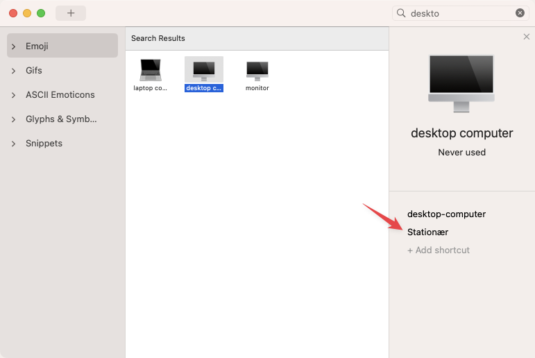Click the plus button in the title bar
This screenshot has height=358, width=535.
click(x=71, y=13)
